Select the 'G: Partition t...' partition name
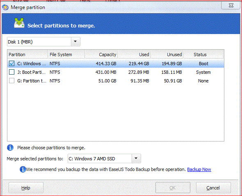 pos(32,81)
